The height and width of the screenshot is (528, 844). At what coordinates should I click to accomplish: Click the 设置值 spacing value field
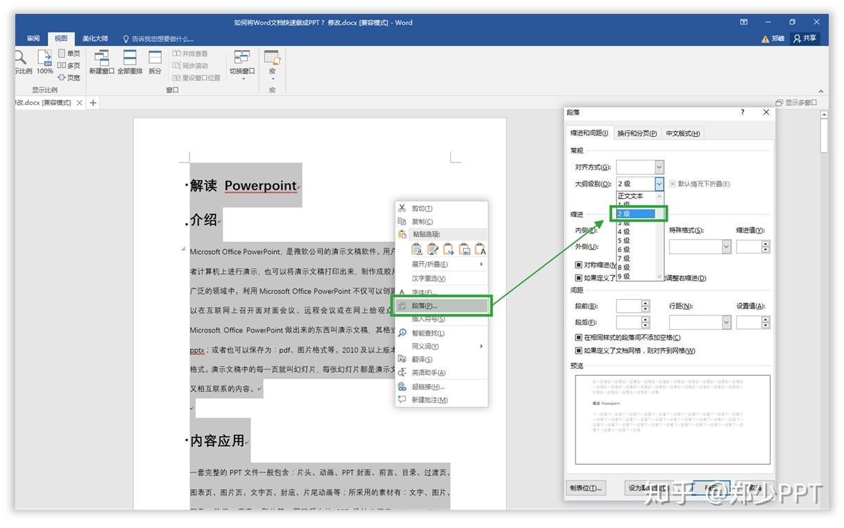[749, 322]
